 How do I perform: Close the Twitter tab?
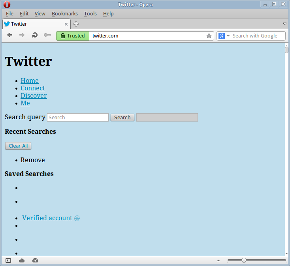[66, 24]
